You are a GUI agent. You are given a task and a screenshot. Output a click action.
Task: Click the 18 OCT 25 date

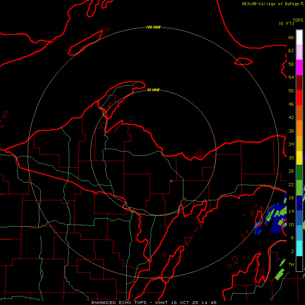tap(185, 303)
